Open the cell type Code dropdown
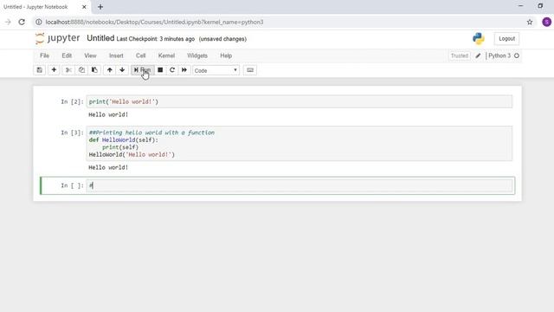The height and width of the screenshot is (312, 554). pos(216,70)
